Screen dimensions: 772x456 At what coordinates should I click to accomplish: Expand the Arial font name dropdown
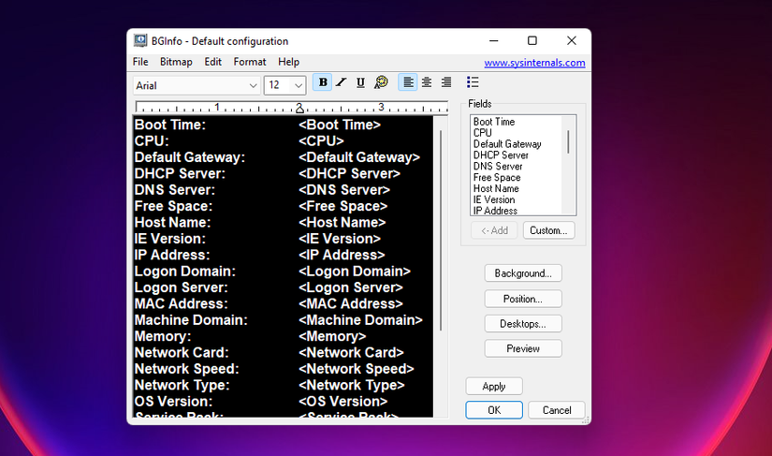click(x=253, y=85)
